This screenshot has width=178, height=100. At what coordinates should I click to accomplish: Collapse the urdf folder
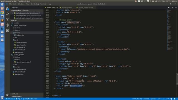coord(17,40)
